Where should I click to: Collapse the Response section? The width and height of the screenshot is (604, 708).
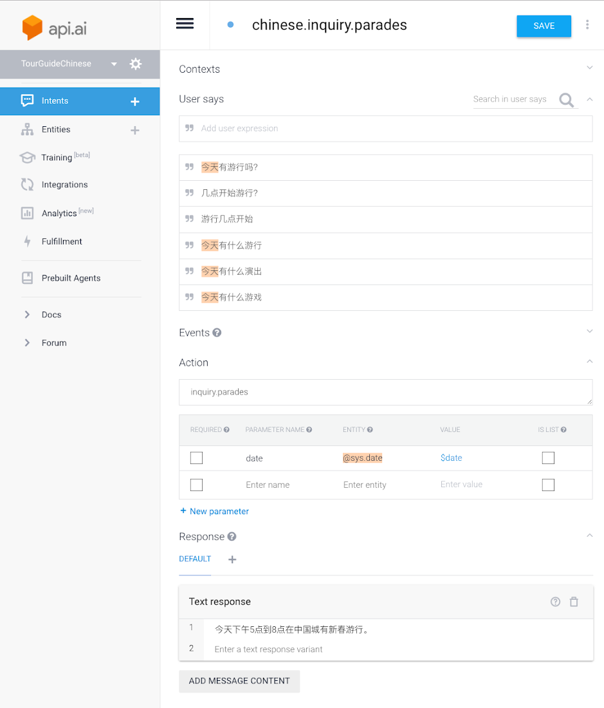click(x=590, y=535)
